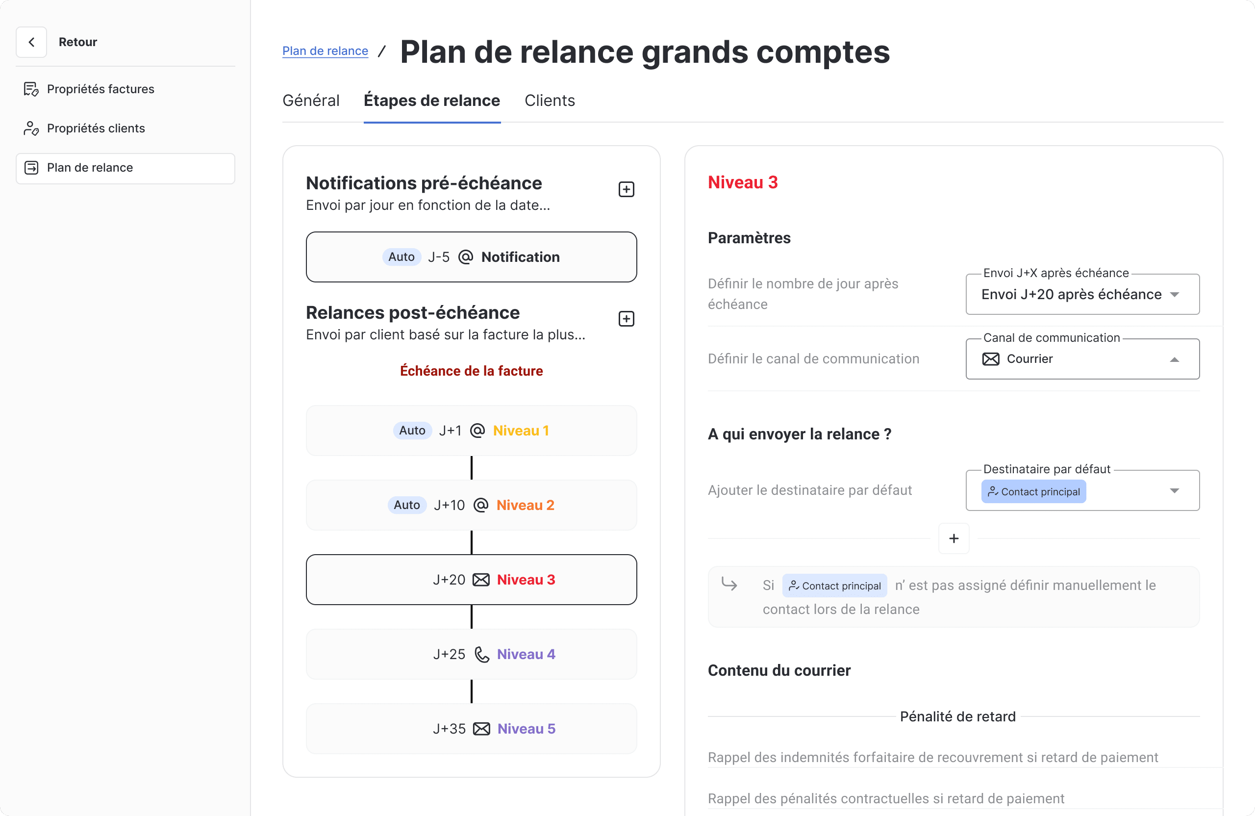This screenshot has width=1255, height=816.
Task: Click the Propriétés clients sidebar icon
Action: [x=31, y=128]
